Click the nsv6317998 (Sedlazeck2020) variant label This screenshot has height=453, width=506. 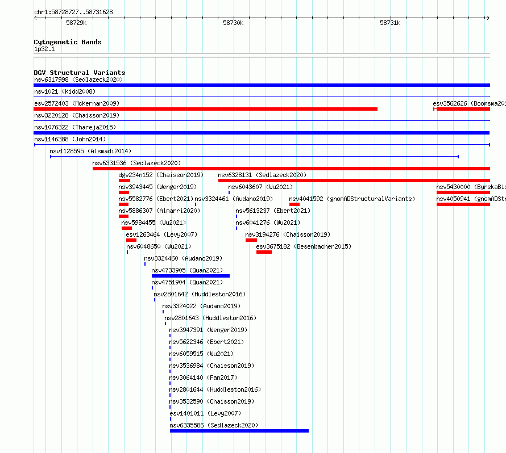(78, 79)
